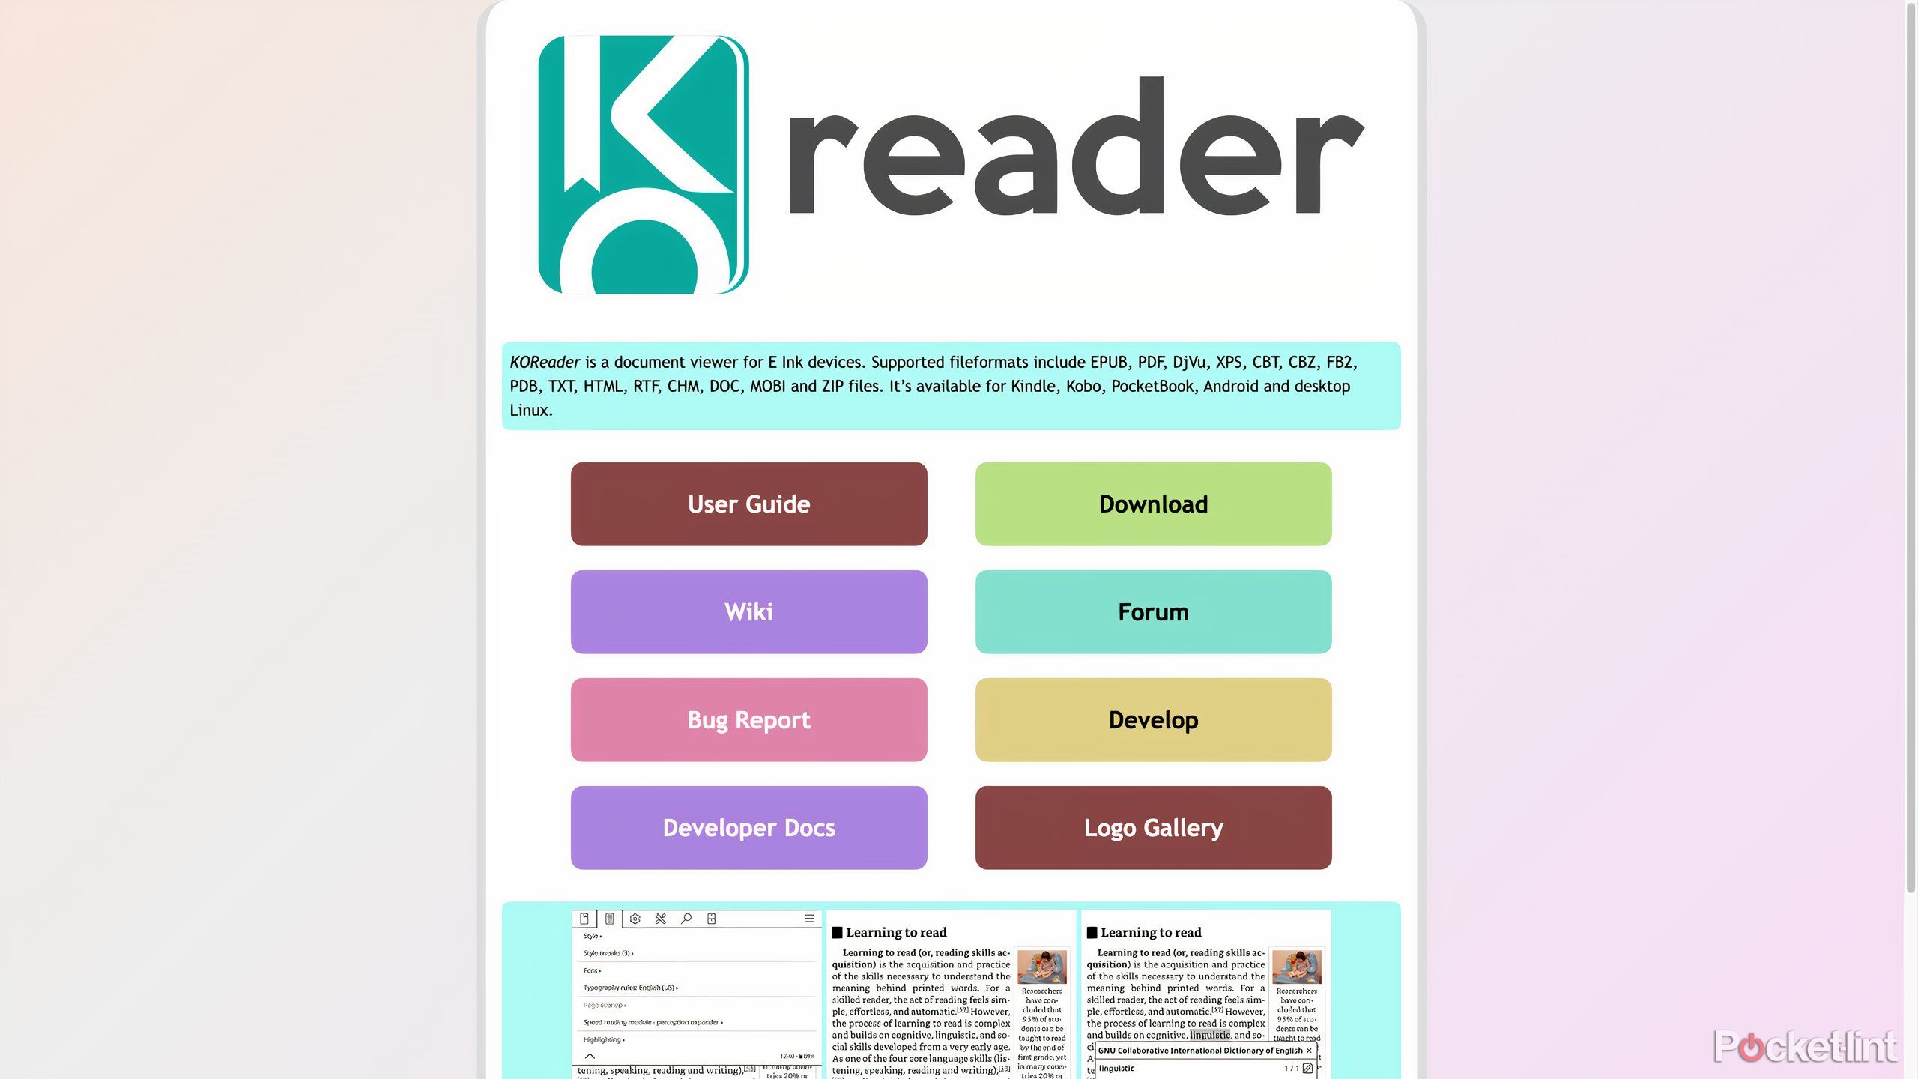Screen dimensions: 1918x1079
Task: Click the Develop section button
Action: (1152, 719)
